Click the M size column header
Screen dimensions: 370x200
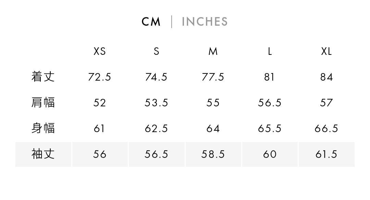pyautogui.click(x=213, y=51)
